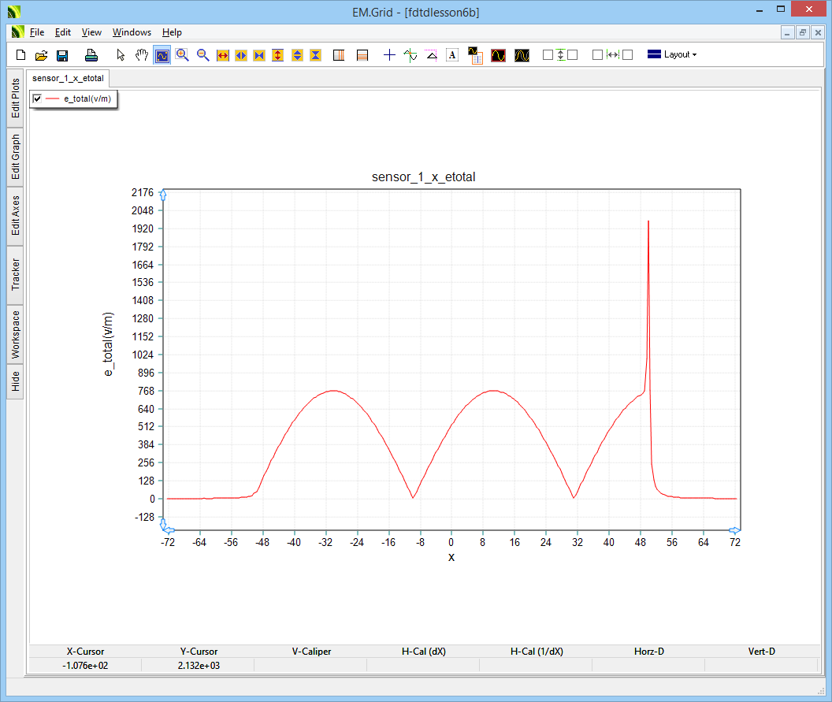The height and width of the screenshot is (702, 832).
Task: Select the hand pan tool
Action: pos(142,55)
